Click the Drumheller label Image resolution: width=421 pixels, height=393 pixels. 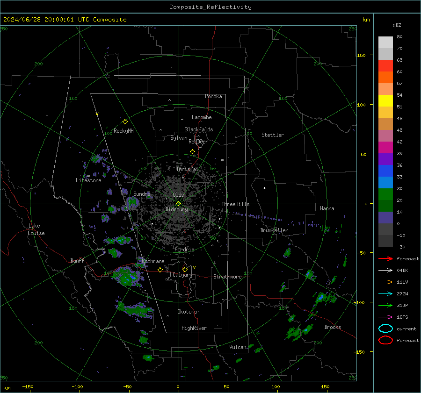[274, 230]
